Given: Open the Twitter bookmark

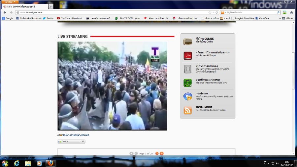Looking at the screenshot, I should click(48, 18).
